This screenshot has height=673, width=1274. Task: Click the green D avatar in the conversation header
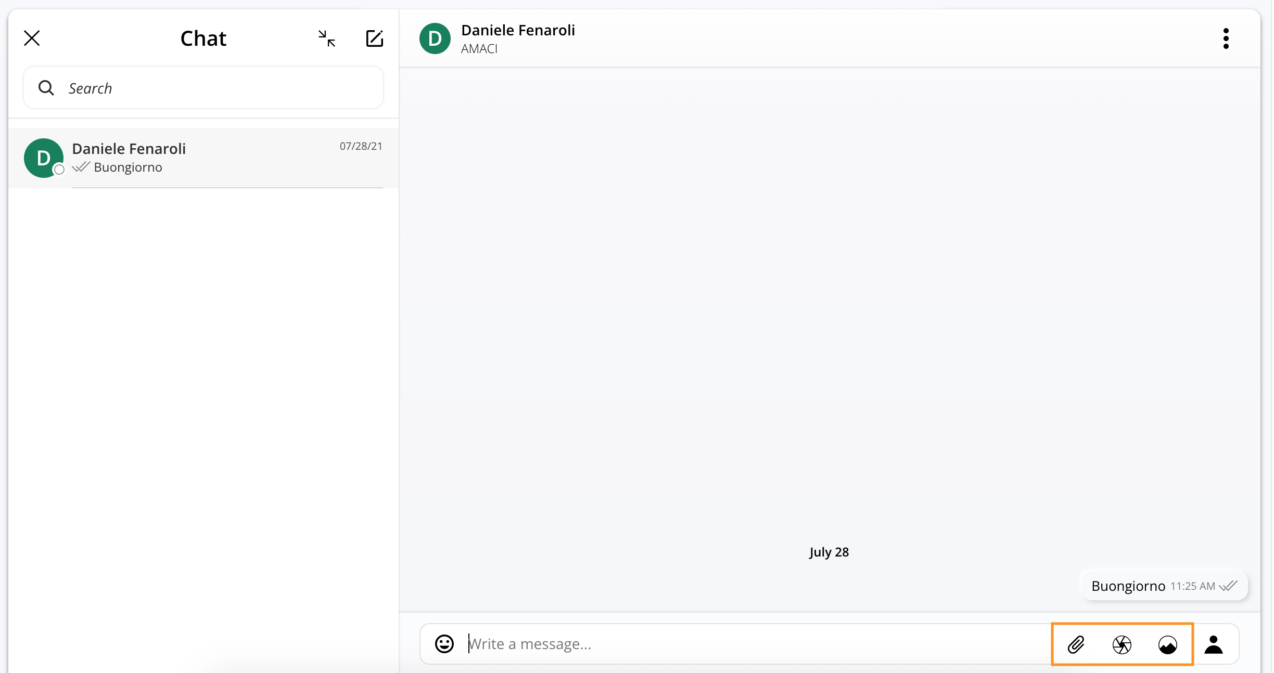[x=435, y=38]
